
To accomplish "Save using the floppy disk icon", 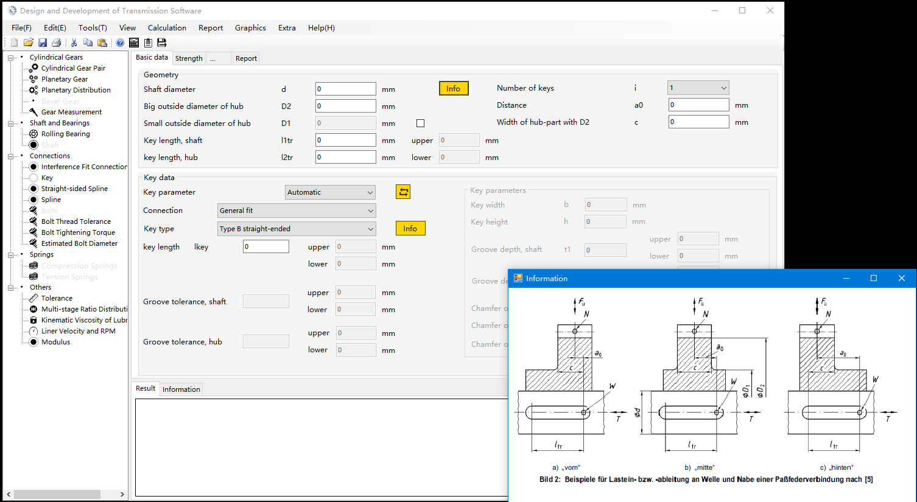I will click(x=43, y=43).
